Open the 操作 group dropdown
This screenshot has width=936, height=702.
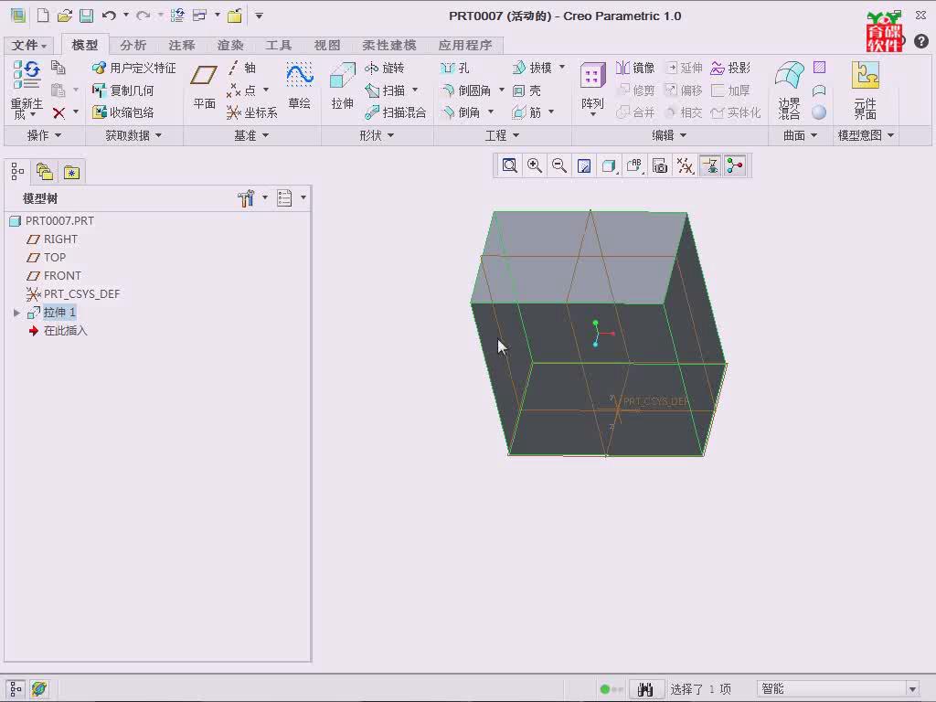44,135
